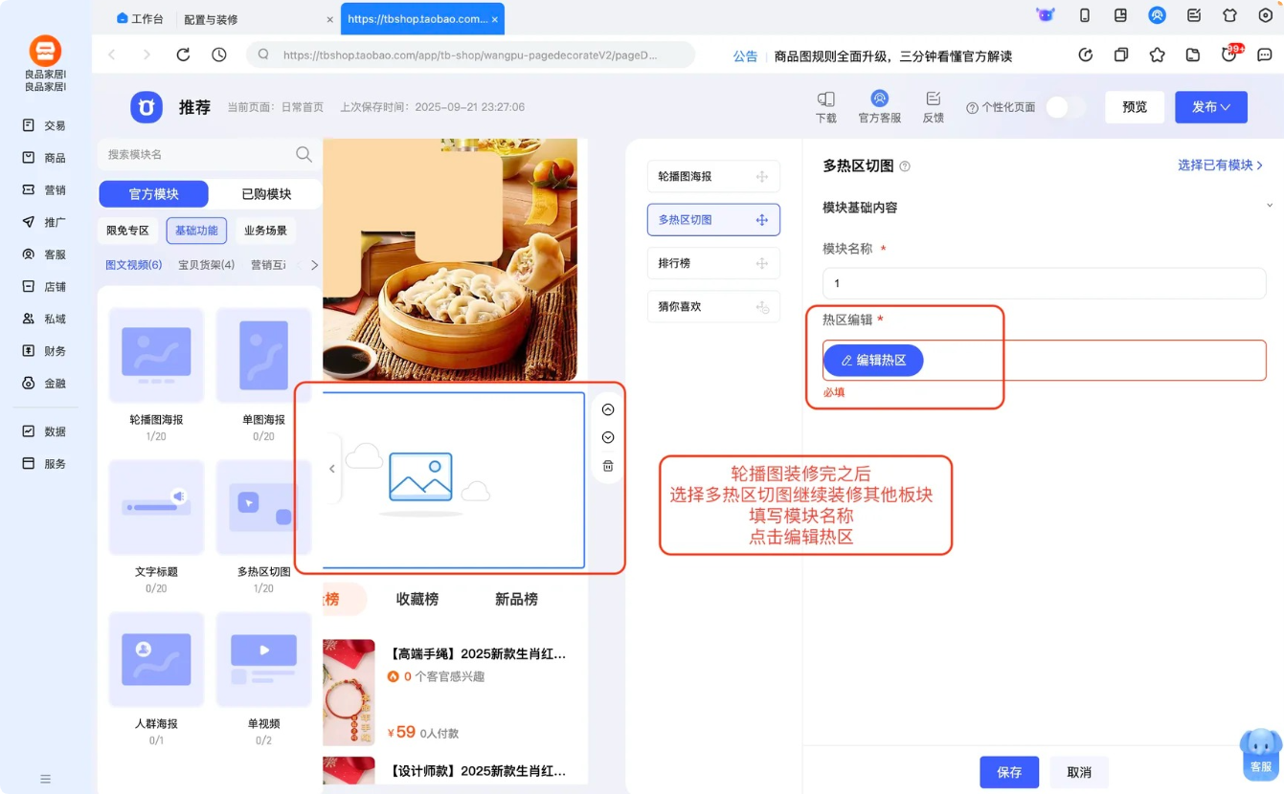Viewport: 1284px width, 794px height.
Task: Open the 公告 announcement link
Action: [746, 56]
